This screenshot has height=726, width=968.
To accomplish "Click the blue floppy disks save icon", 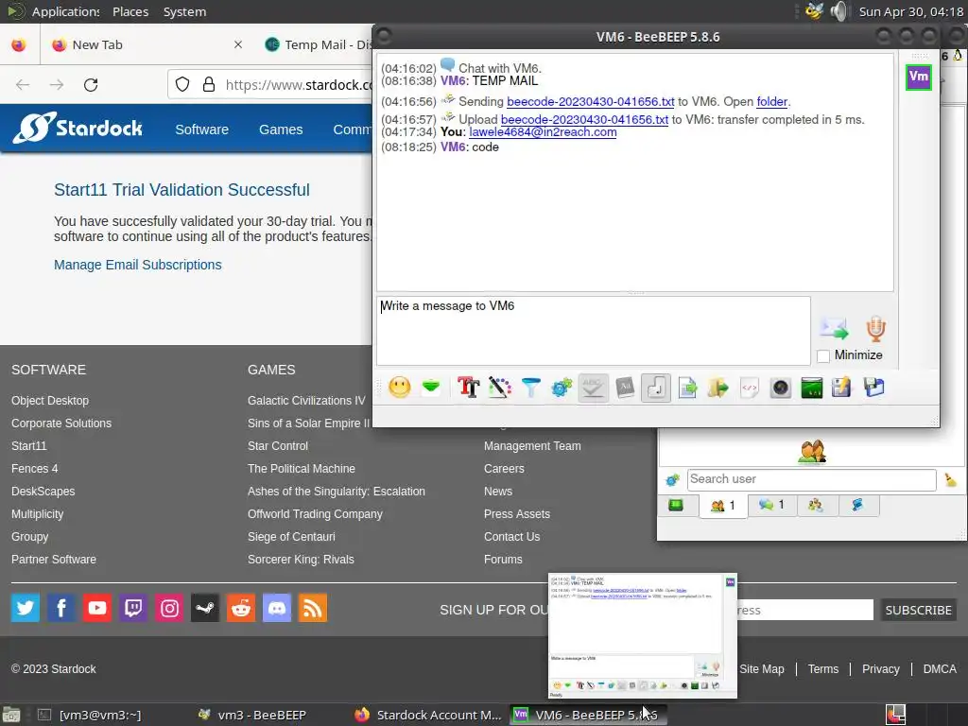I will click(x=873, y=388).
